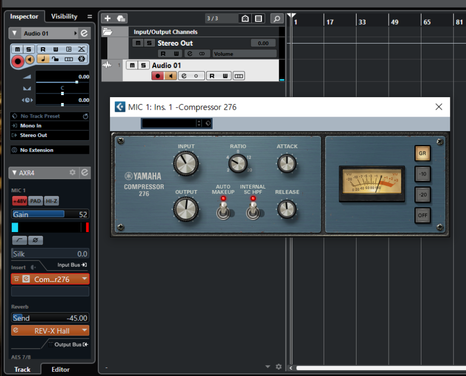Click the Input Bus routing icon

coord(84,265)
